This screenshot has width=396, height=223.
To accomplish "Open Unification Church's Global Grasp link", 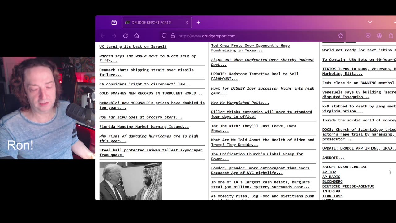I will tap(257, 156).
